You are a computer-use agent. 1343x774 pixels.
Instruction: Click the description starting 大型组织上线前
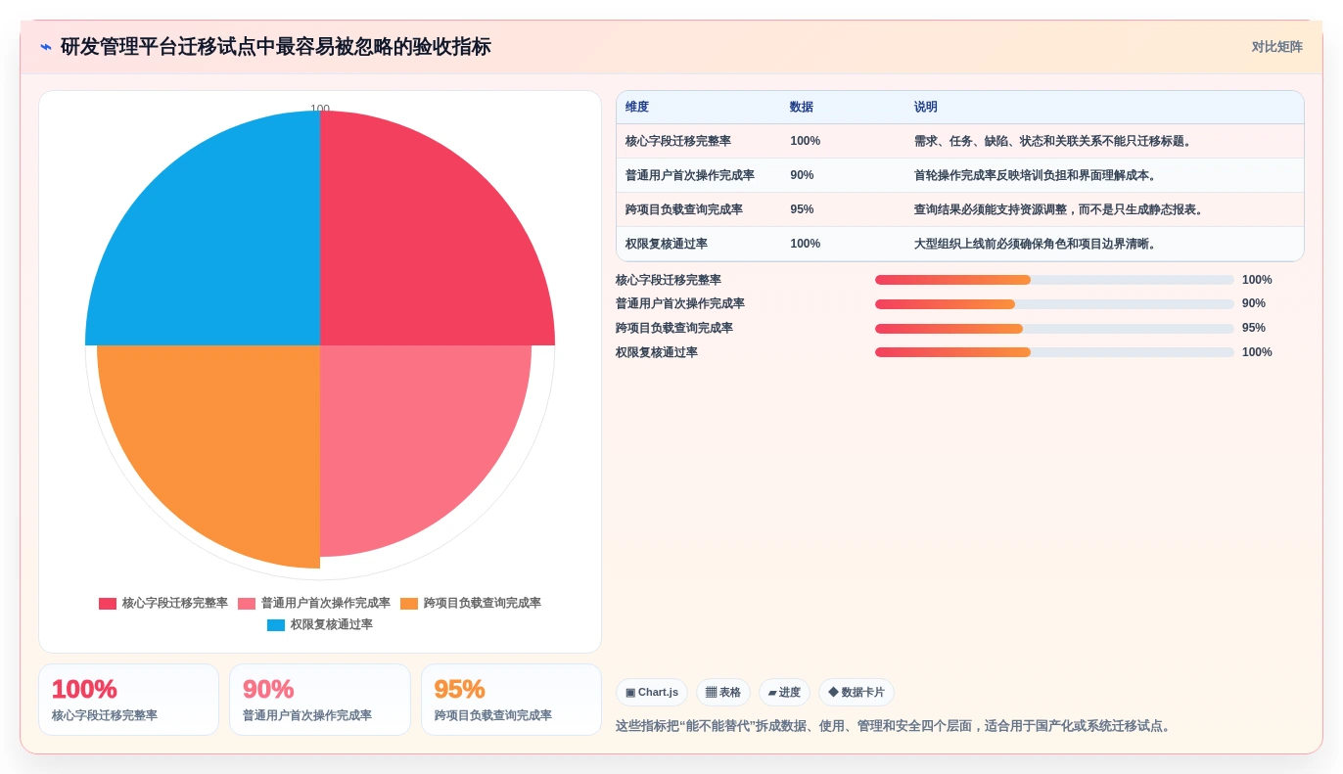1038,244
